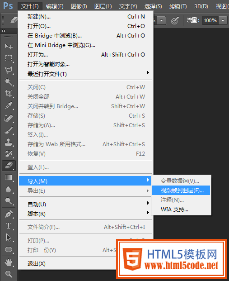
Task: Select the Gradient tool
Action: pos(9,177)
